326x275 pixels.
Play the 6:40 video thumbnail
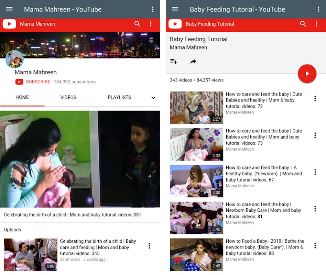[x=196, y=218]
